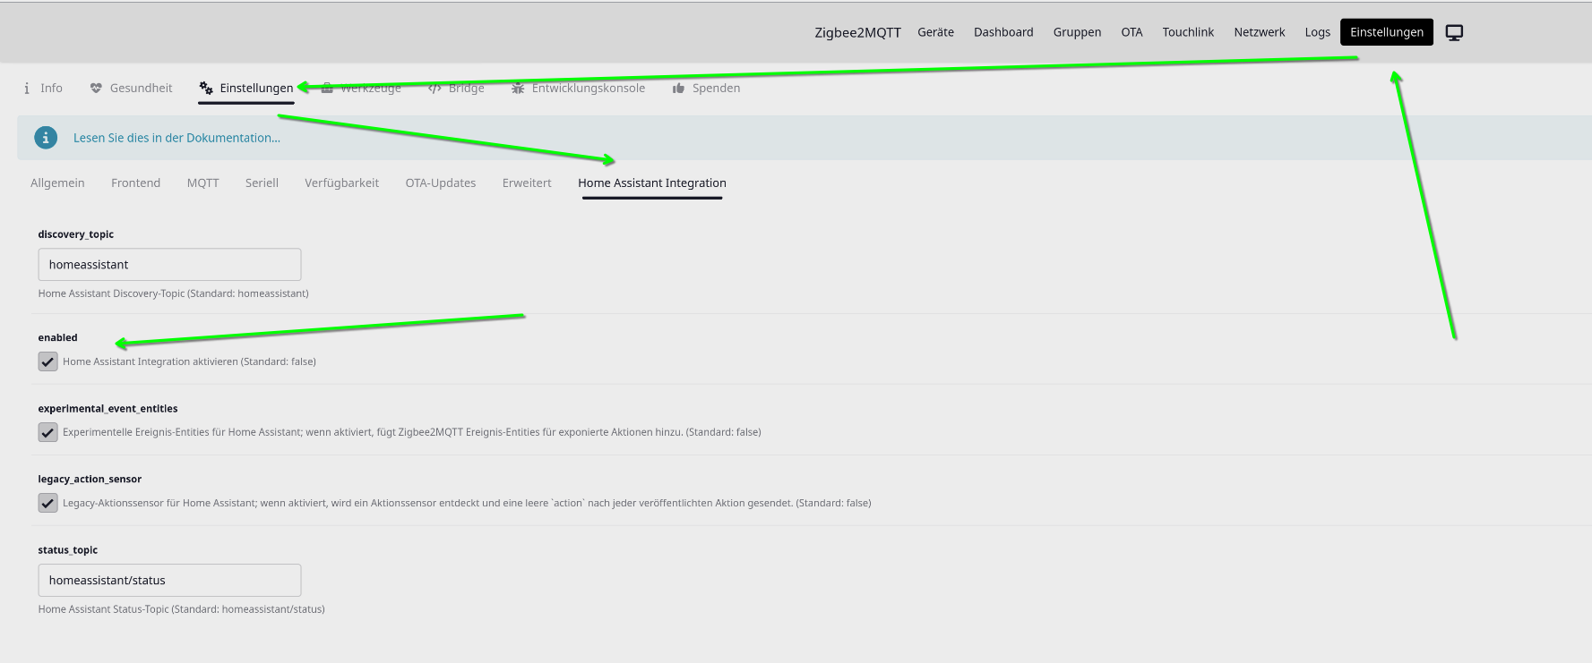Open the Spenden thumbs-up tab
The image size is (1592, 663).
click(x=706, y=88)
